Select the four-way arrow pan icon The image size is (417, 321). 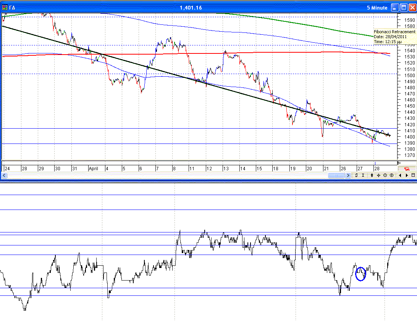tap(378, 175)
